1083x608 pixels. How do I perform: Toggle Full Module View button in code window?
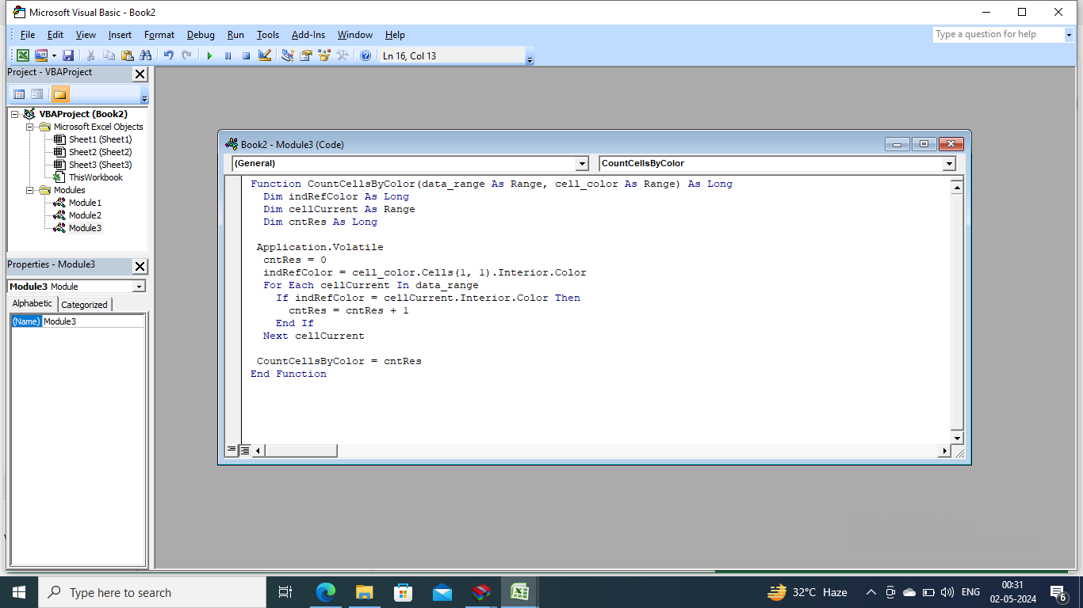[x=245, y=450]
